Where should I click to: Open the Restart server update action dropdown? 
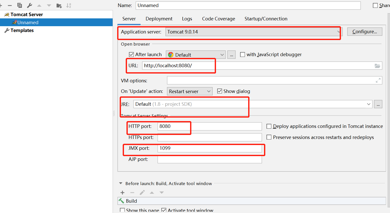point(190,91)
